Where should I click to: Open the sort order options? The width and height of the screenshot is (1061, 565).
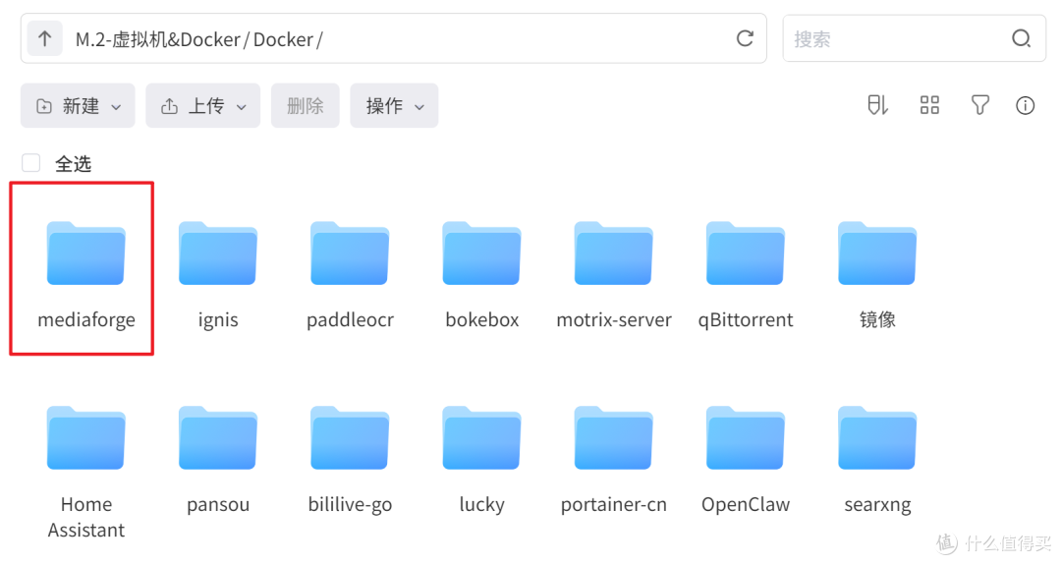[877, 105]
